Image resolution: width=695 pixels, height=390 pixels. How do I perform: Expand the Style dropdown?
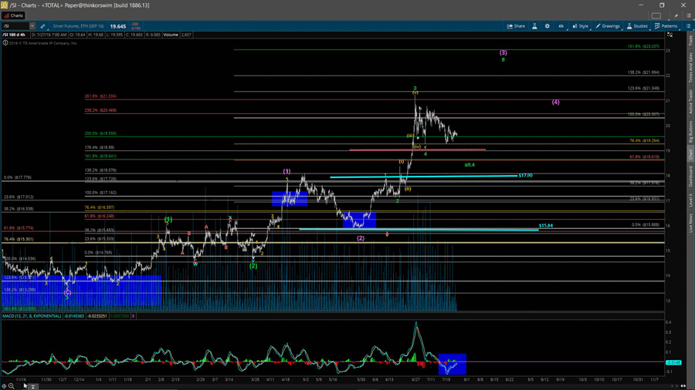580,26
